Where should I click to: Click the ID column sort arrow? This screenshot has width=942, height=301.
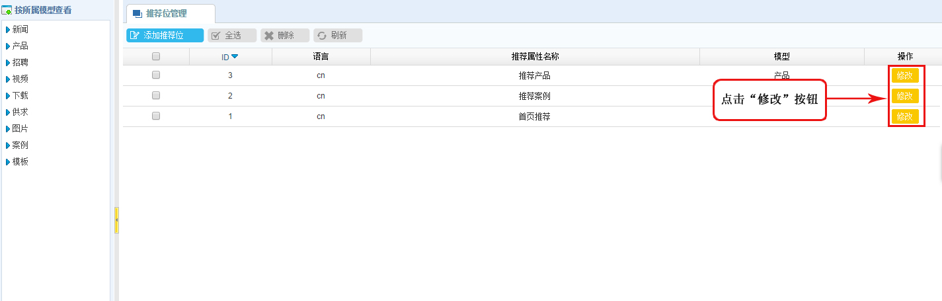[235, 57]
